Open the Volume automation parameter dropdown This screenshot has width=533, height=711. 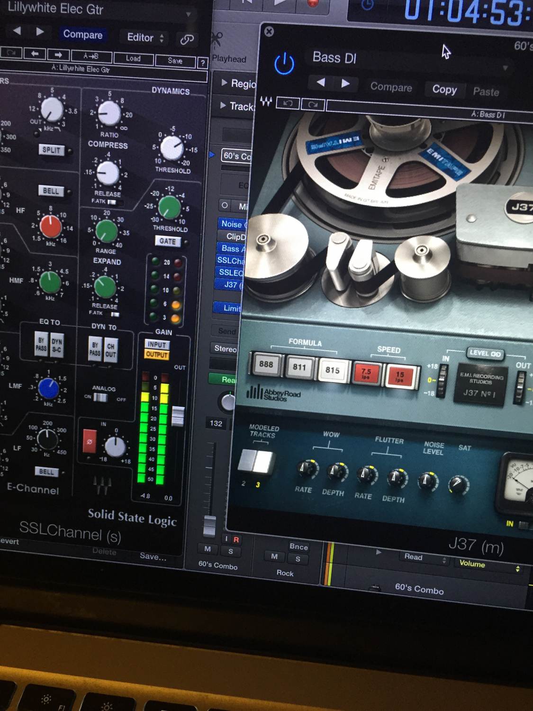pos(490,565)
